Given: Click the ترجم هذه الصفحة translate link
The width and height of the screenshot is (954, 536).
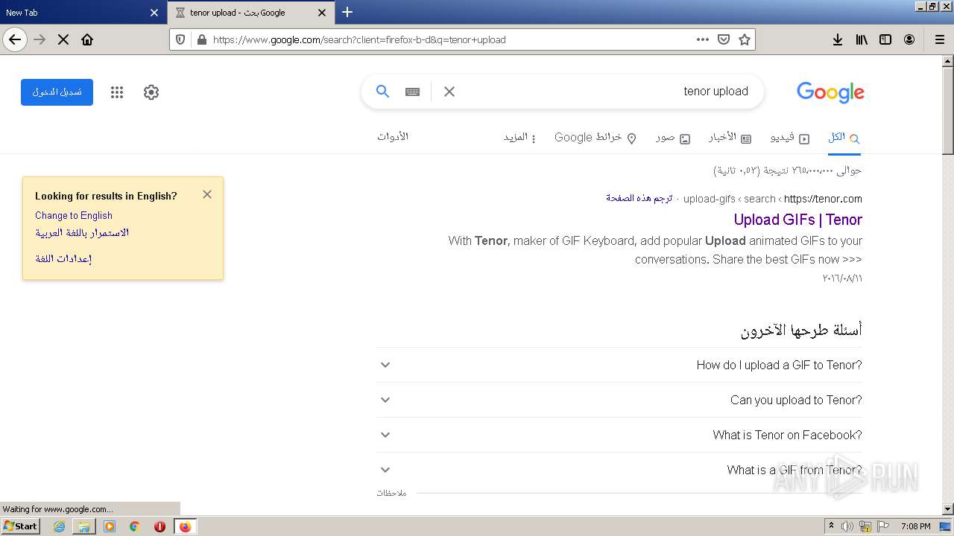Looking at the screenshot, I should pyautogui.click(x=639, y=198).
